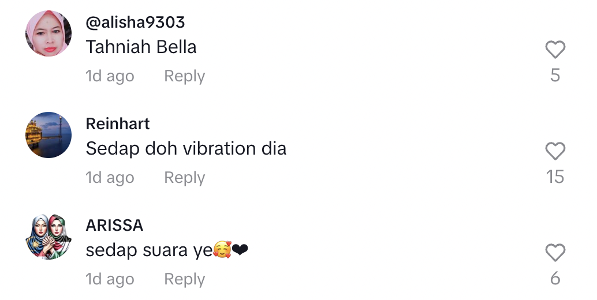Like the "Tahniah Bella" comment with heart icon
The width and height of the screenshot is (597, 300).
[555, 50]
